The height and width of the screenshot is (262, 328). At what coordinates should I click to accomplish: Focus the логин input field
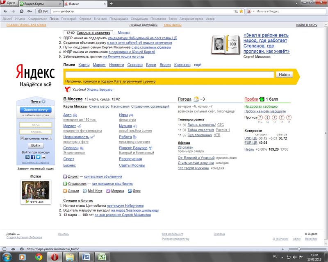click(36, 125)
